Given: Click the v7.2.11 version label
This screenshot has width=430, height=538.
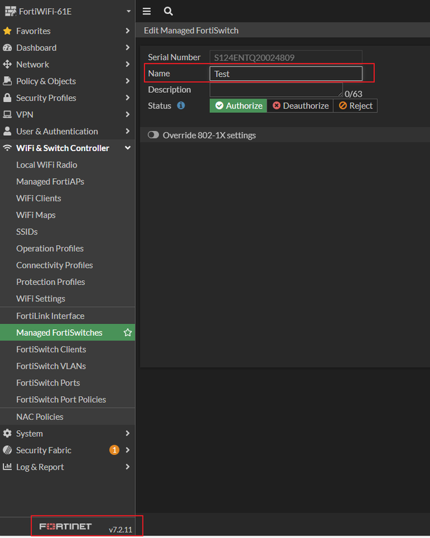Looking at the screenshot, I should (121, 529).
